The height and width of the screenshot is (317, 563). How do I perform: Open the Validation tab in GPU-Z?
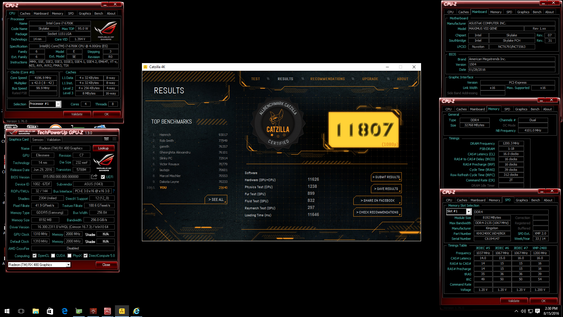tap(54, 140)
